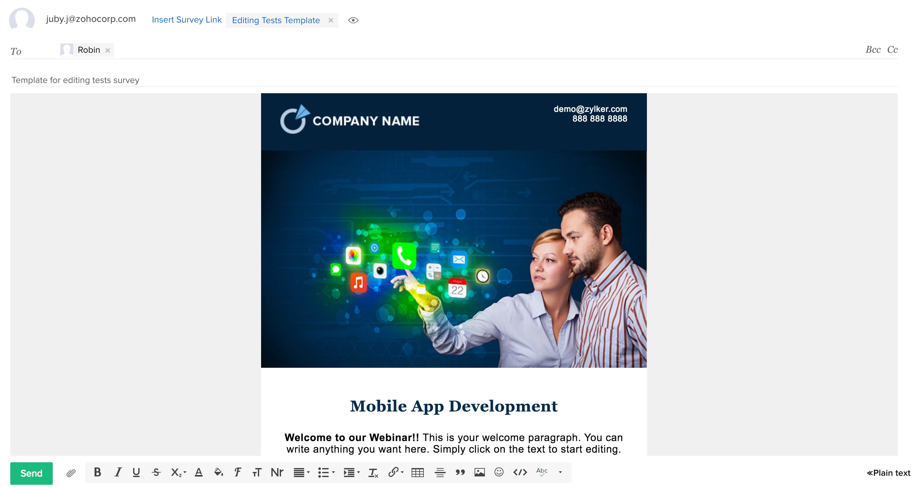The width and height of the screenshot is (917, 488).
Task: Add Bcc recipients
Action: (873, 50)
